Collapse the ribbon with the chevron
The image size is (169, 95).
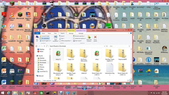129,33
